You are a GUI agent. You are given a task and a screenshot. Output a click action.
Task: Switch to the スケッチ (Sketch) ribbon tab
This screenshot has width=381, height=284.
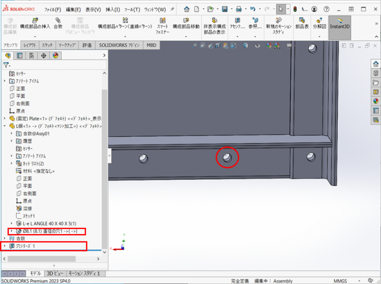(47, 45)
